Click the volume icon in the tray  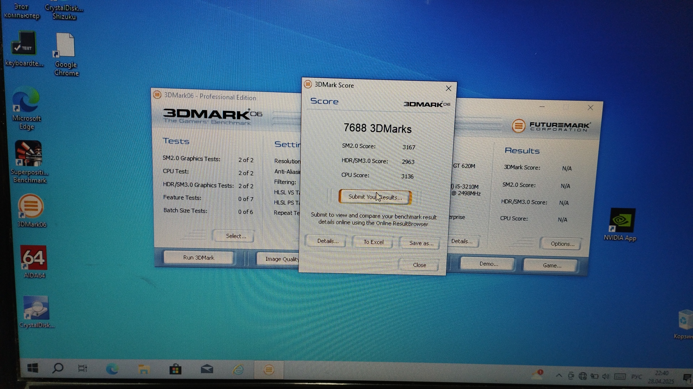pos(606,376)
